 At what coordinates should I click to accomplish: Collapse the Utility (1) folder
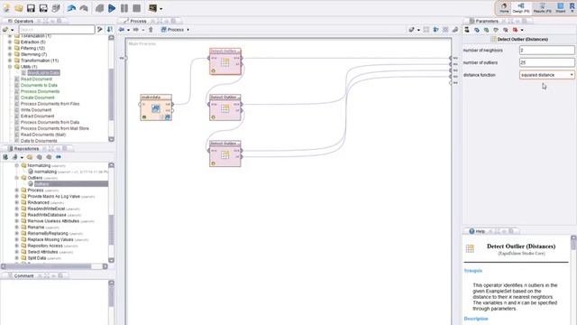(x=10, y=67)
